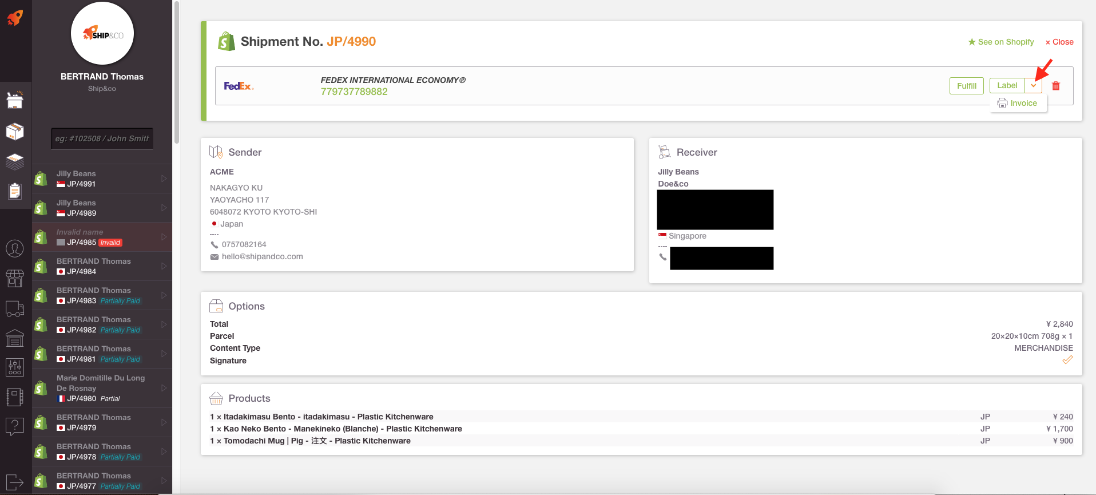Click the Sender map icon
1096x495 pixels.
pos(216,152)
